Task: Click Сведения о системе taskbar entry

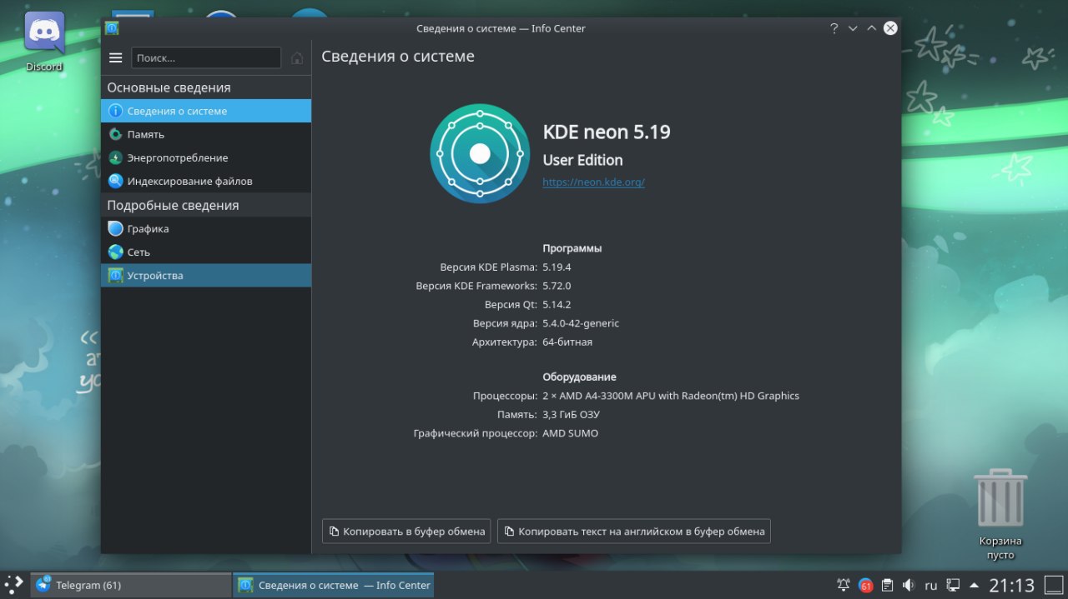Action: click(x=334, y=585)
